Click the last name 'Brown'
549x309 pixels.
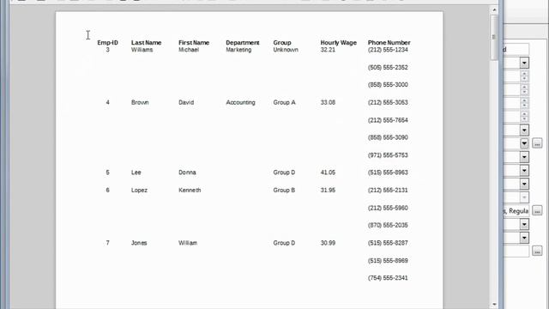click(x=140, y=102)
